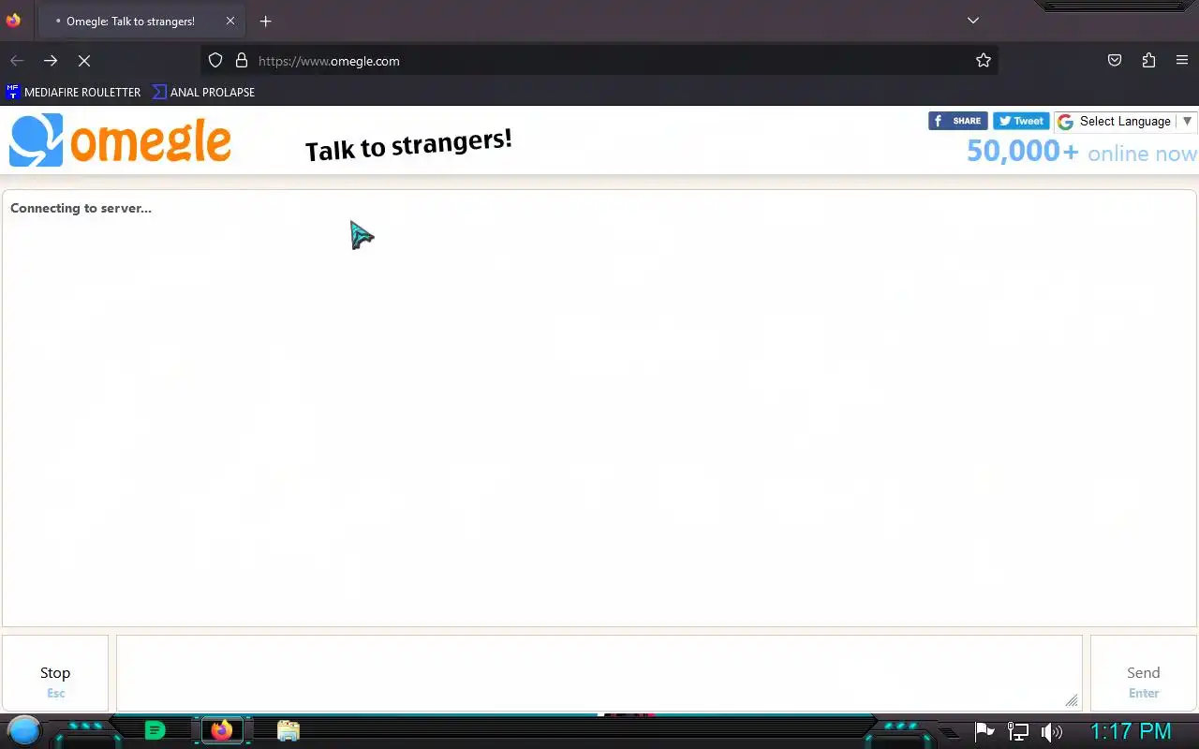Click the Action Center flag tray icon
The height and width of the screenshot is (749, 1199).
coord(984,732)
